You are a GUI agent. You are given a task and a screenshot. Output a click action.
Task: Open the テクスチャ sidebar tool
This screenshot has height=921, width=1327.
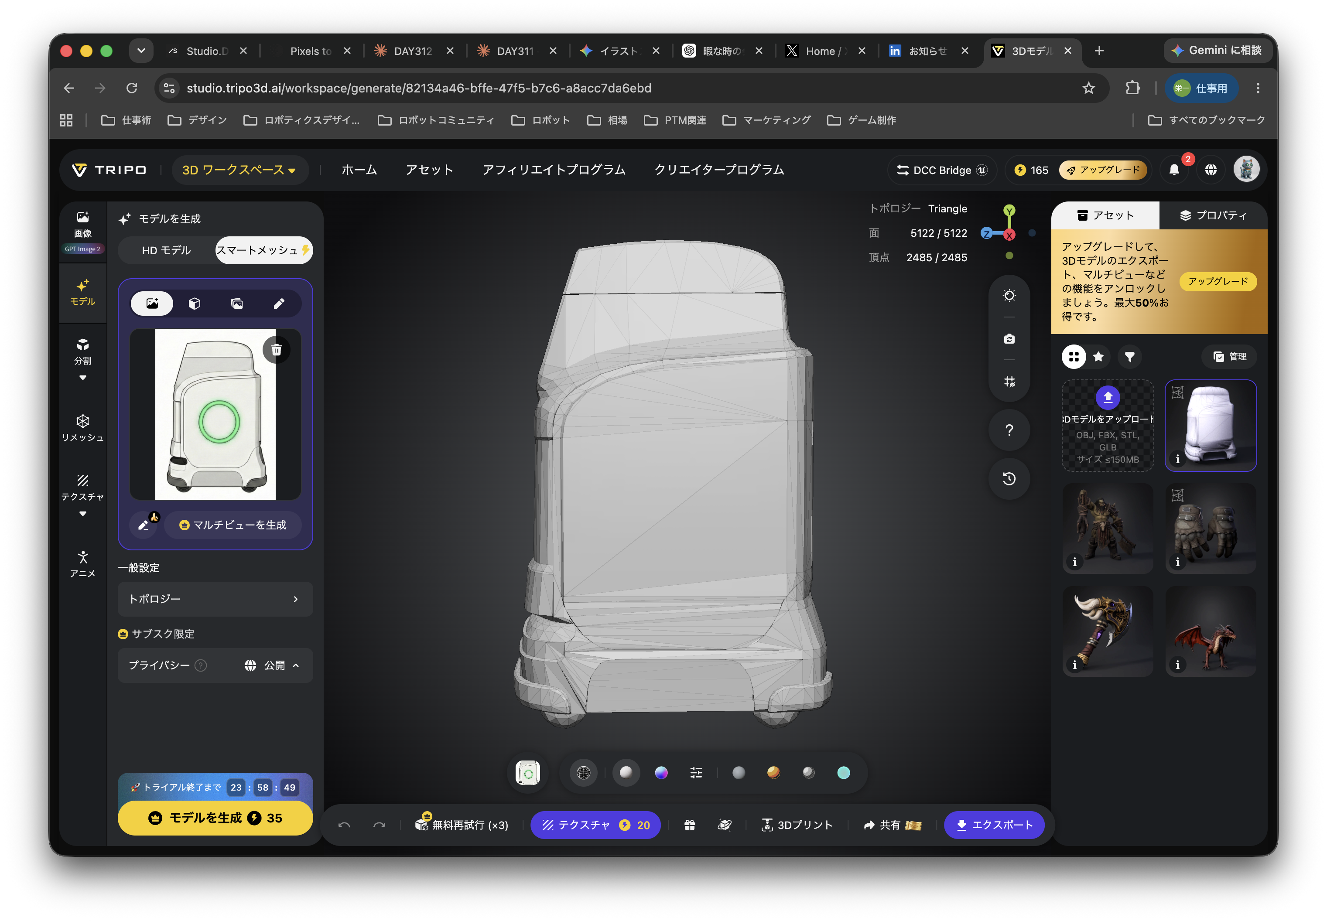point(82,488)
